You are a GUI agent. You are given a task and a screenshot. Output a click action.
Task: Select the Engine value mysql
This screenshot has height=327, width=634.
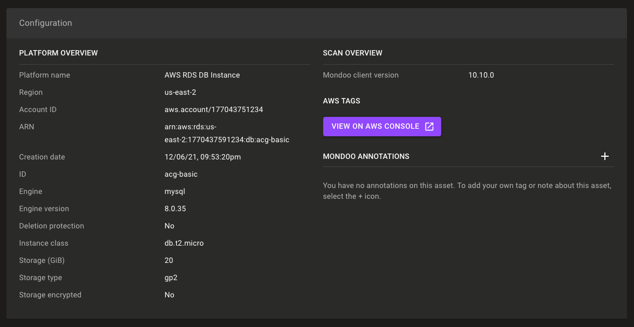pos(173,191)
